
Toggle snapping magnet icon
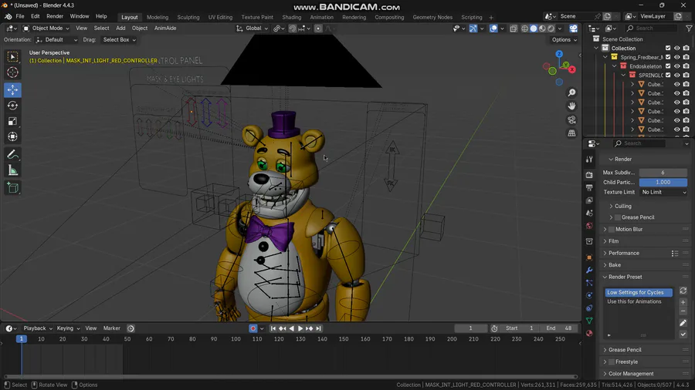point(293,29)
